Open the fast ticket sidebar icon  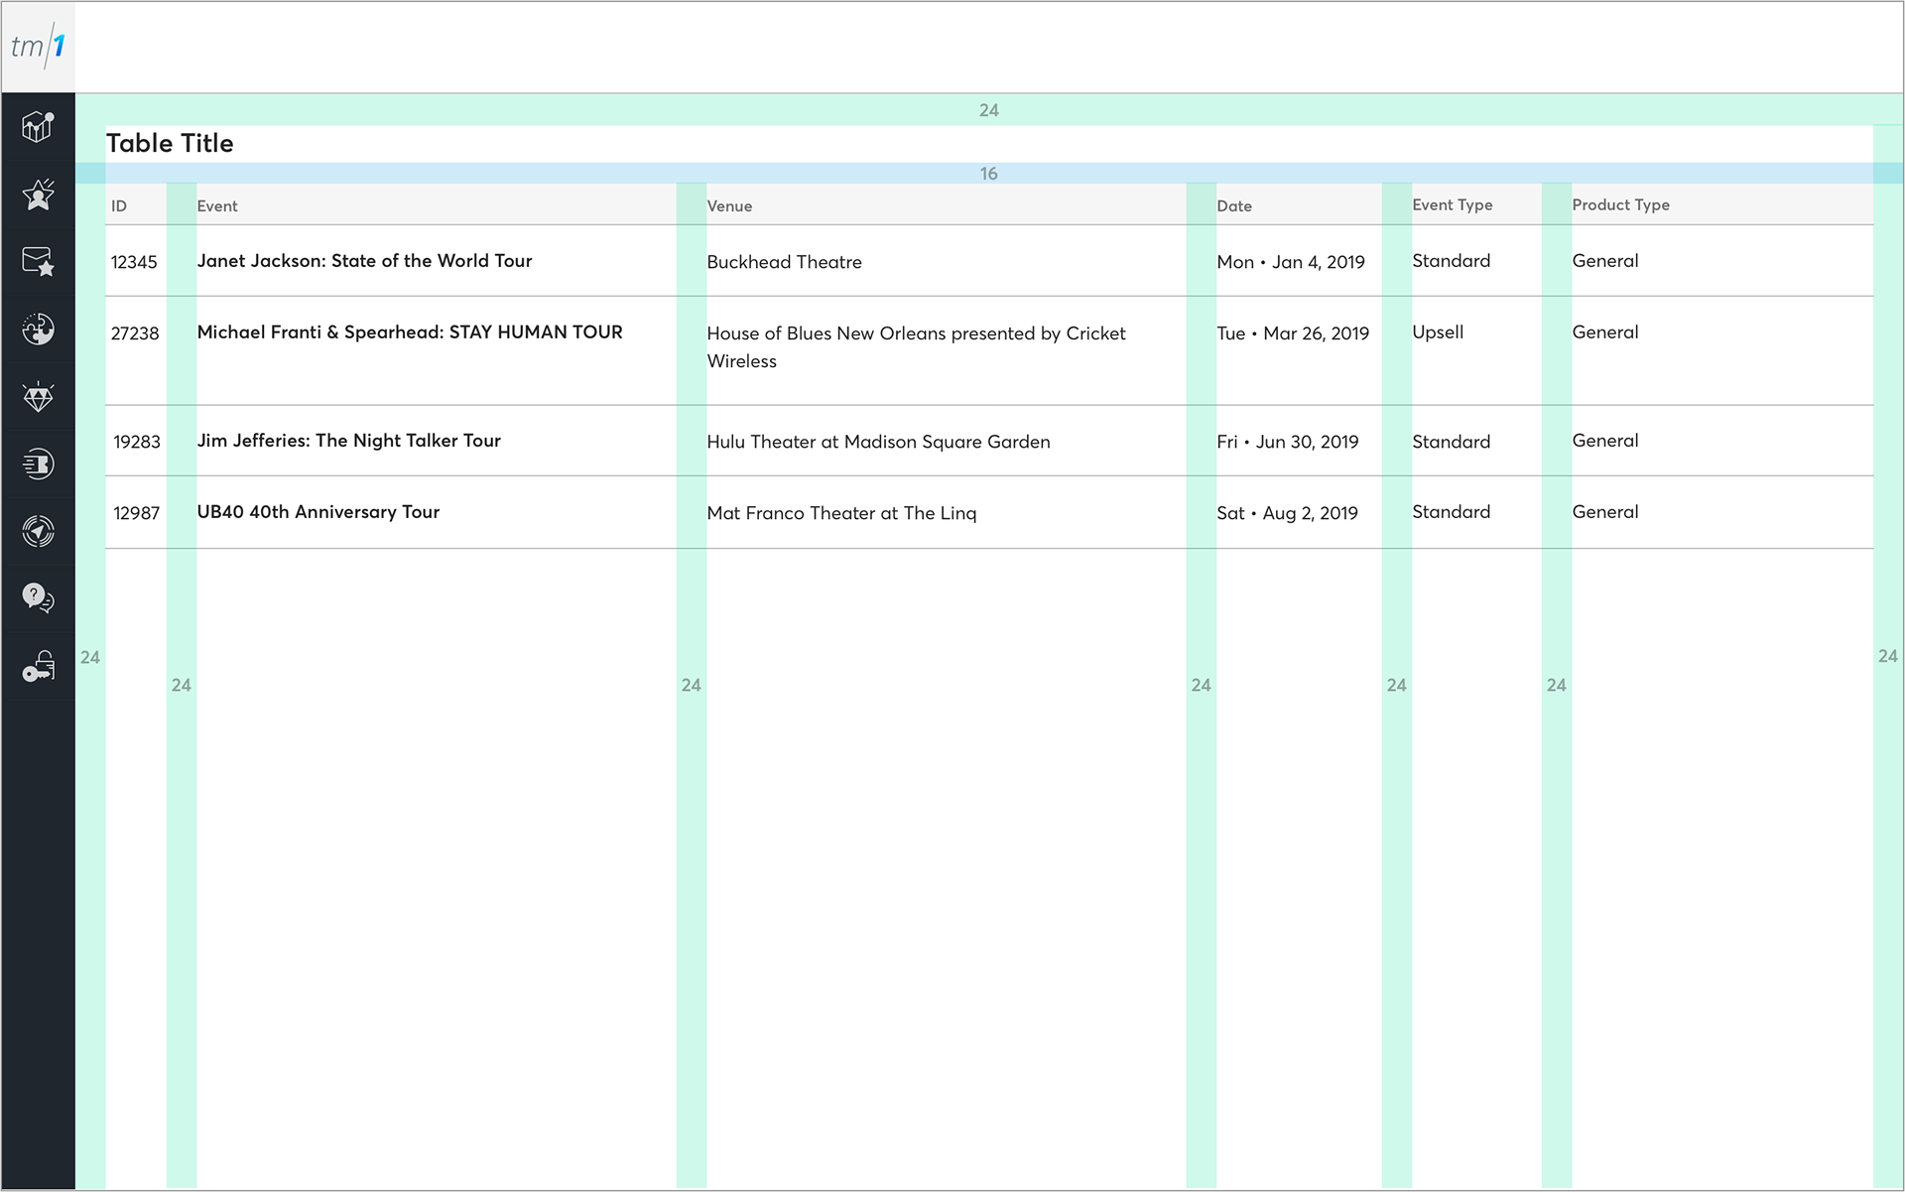click(38, 464)
